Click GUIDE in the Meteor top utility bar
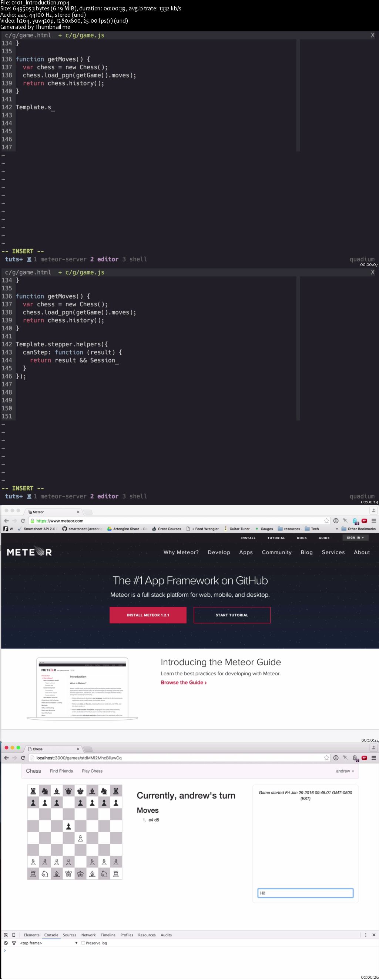This screenshot has width=379, height=979. 324,538
